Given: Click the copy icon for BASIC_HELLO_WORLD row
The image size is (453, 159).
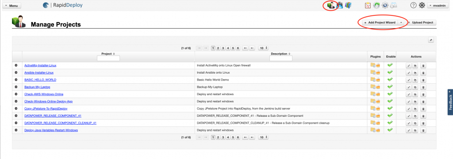Looking at the screenshot, I should [415, 80].
